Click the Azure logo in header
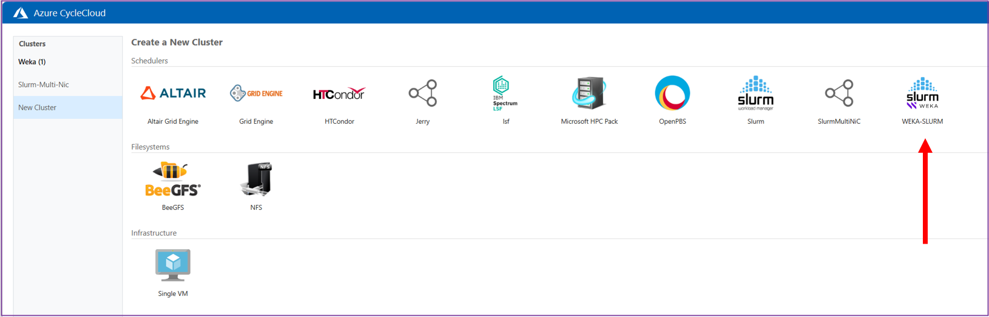The width and height of the screenshot is (989, 317). click(21, 13)
